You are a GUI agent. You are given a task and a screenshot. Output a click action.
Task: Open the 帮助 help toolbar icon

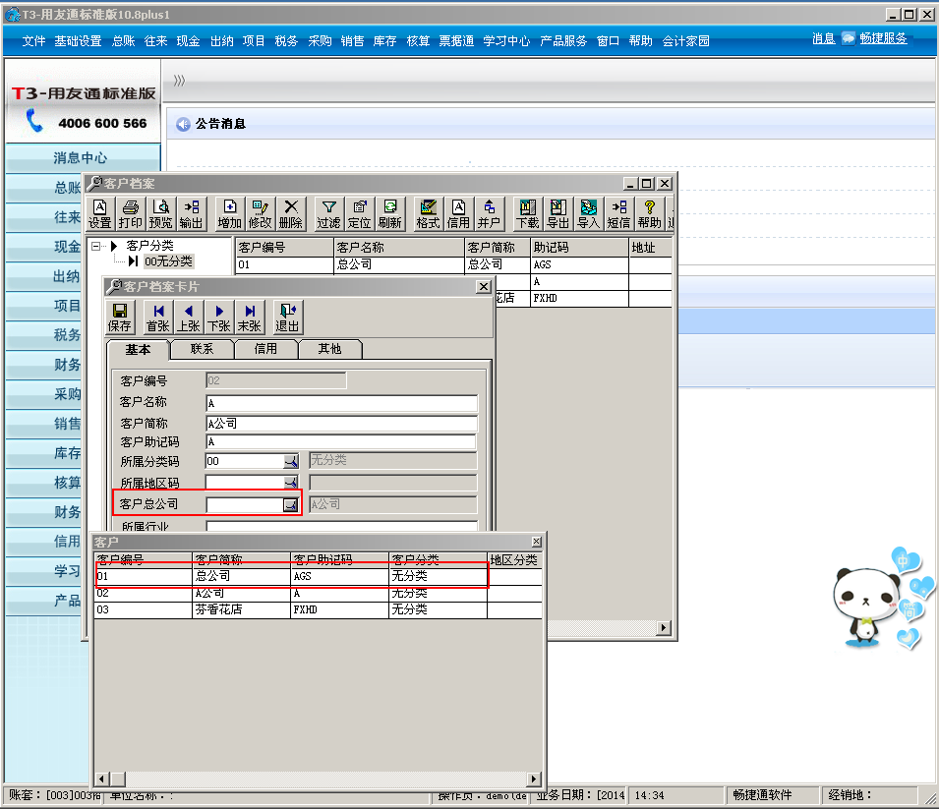[x=649, y=213]
